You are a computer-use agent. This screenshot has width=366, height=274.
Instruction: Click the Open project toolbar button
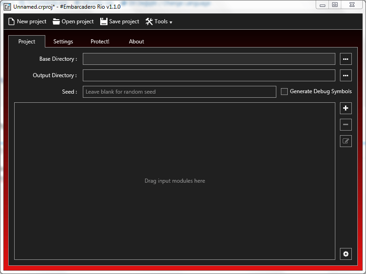point(73,21)
